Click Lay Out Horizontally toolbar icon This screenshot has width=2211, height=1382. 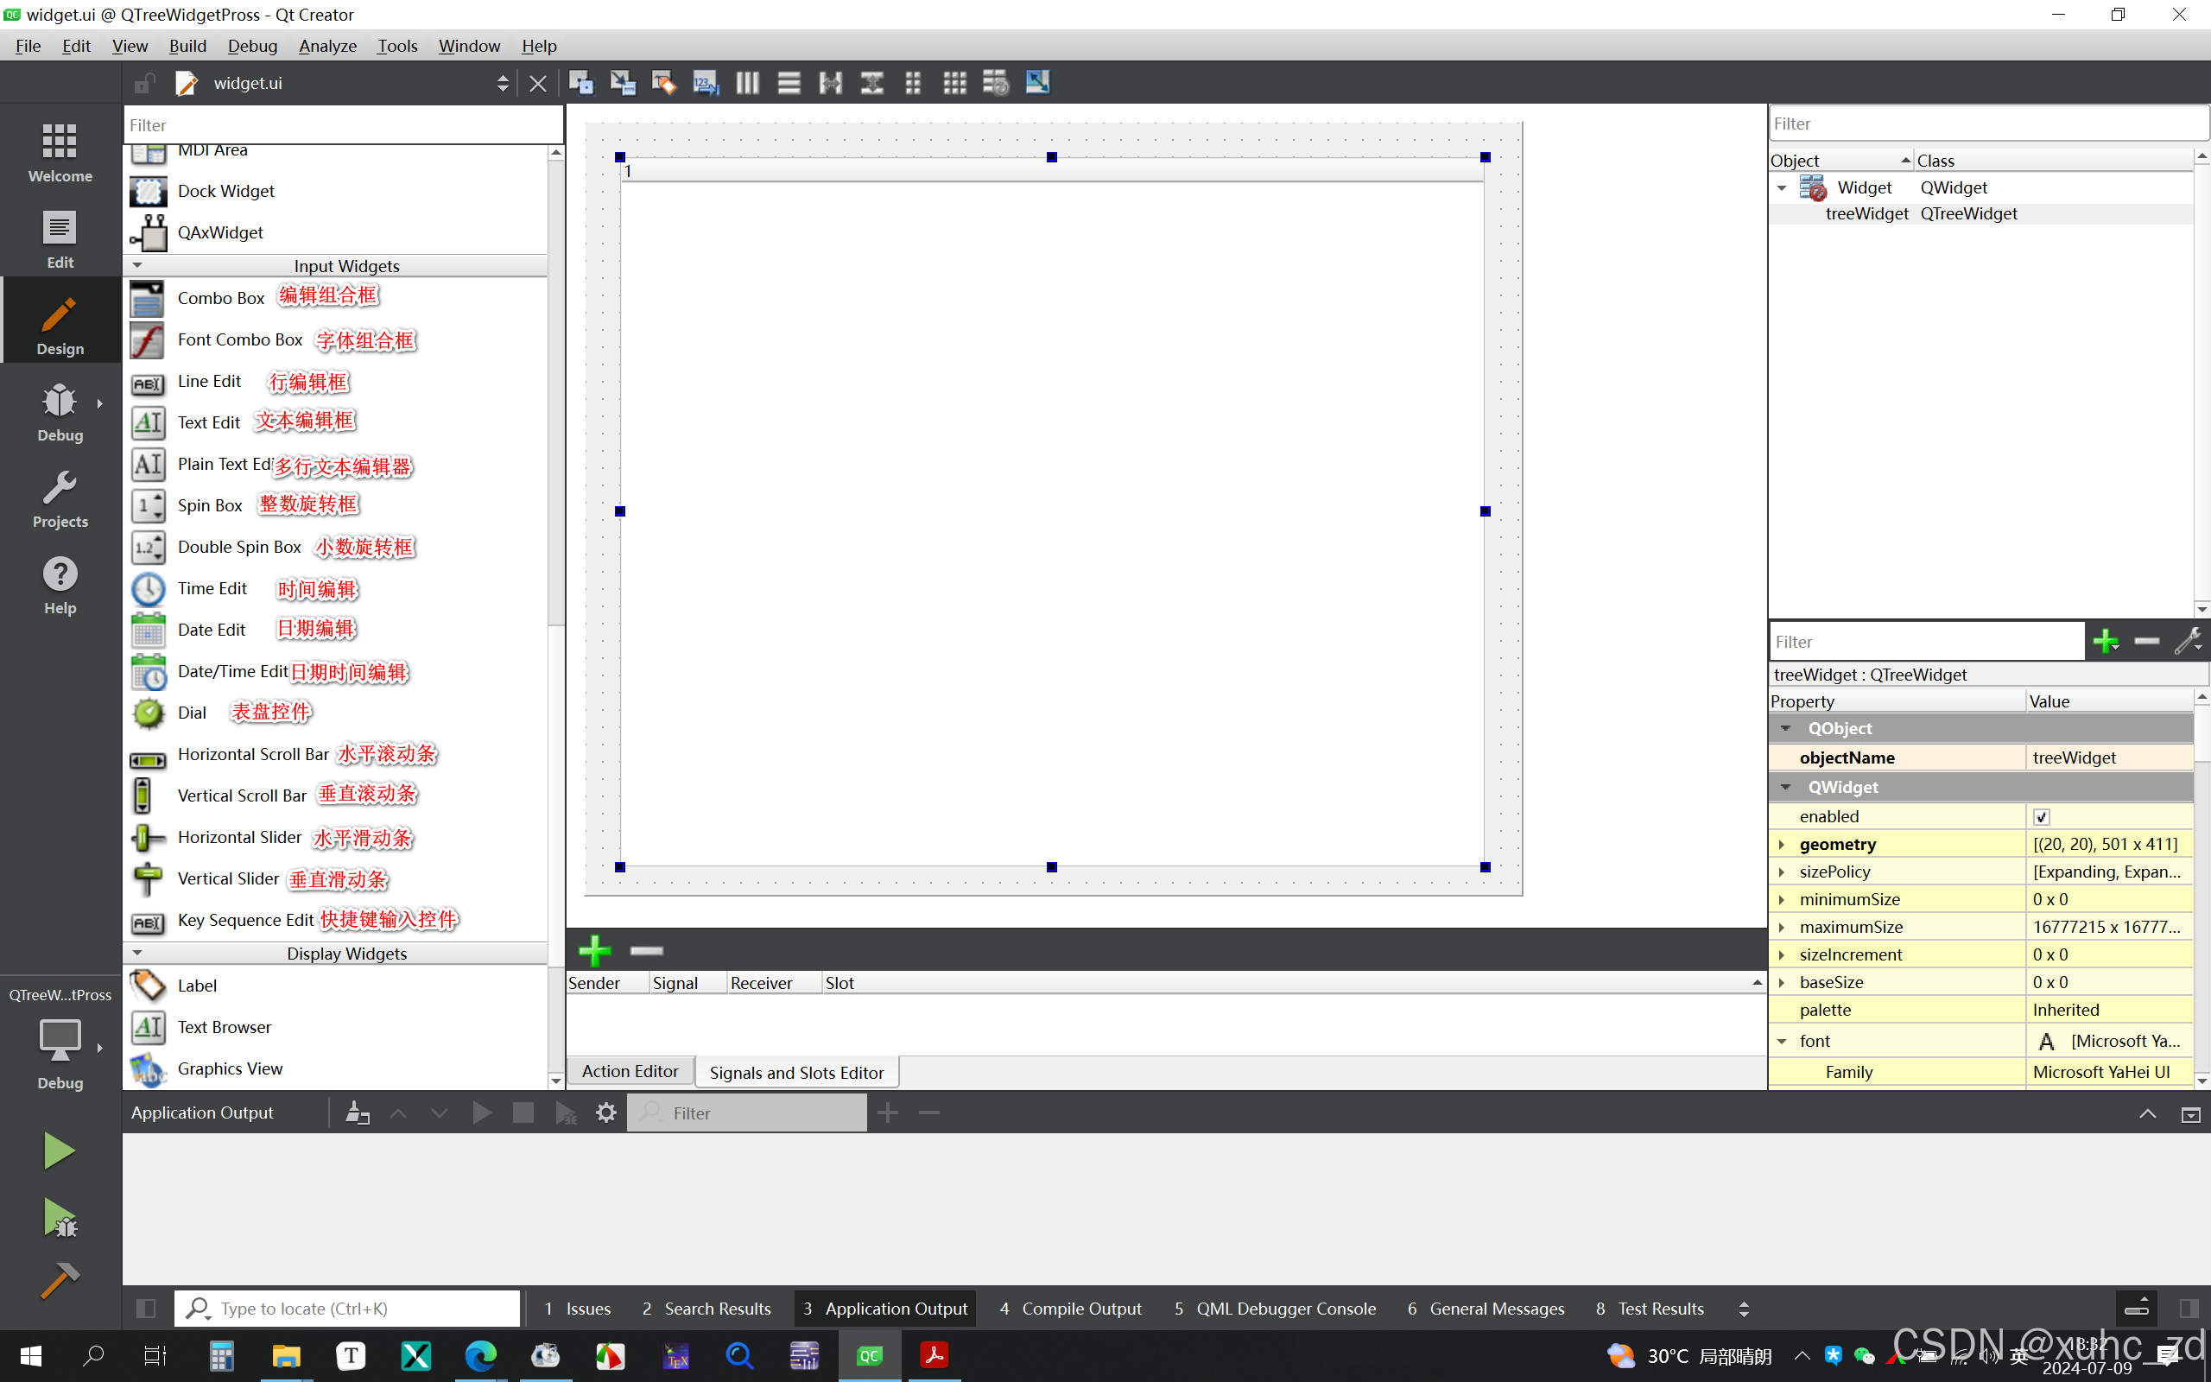pos(747,83)
